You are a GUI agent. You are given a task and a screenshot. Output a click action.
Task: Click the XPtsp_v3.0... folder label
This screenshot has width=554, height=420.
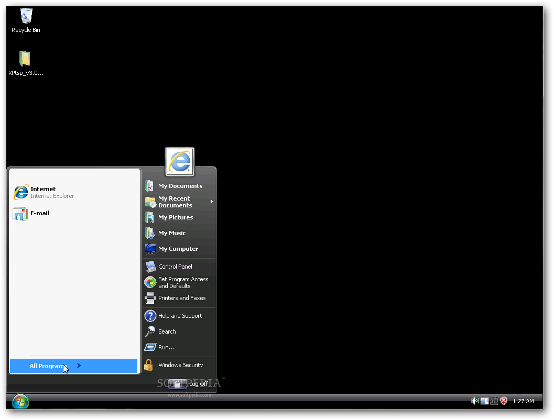[x=26, y=73]
